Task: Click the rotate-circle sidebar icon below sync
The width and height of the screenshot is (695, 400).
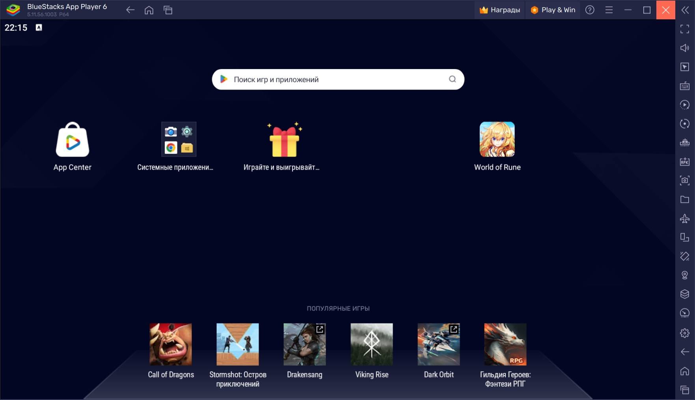Action: tap(685, 123)
